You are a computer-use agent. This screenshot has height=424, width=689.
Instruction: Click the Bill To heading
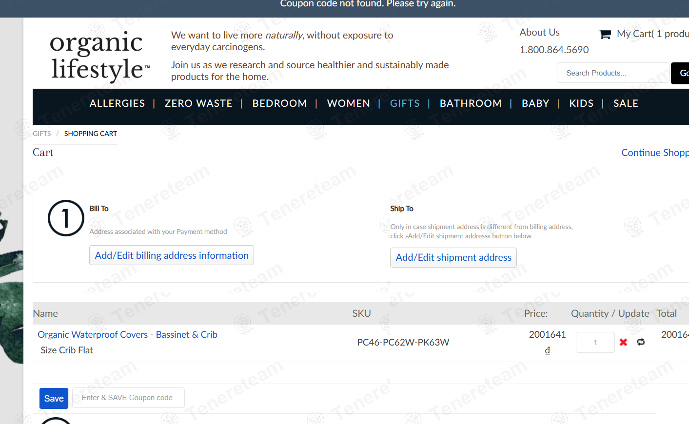[x=99, y=209]
